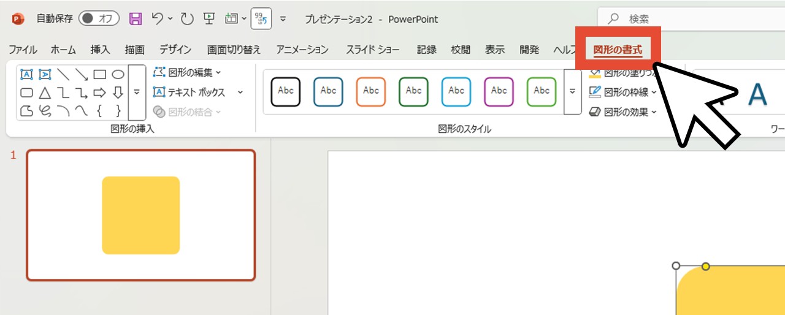Viewport: 785px width, 315px height.
Task: Switch to the アニメーション tab
Action: (x=302, y=50)
